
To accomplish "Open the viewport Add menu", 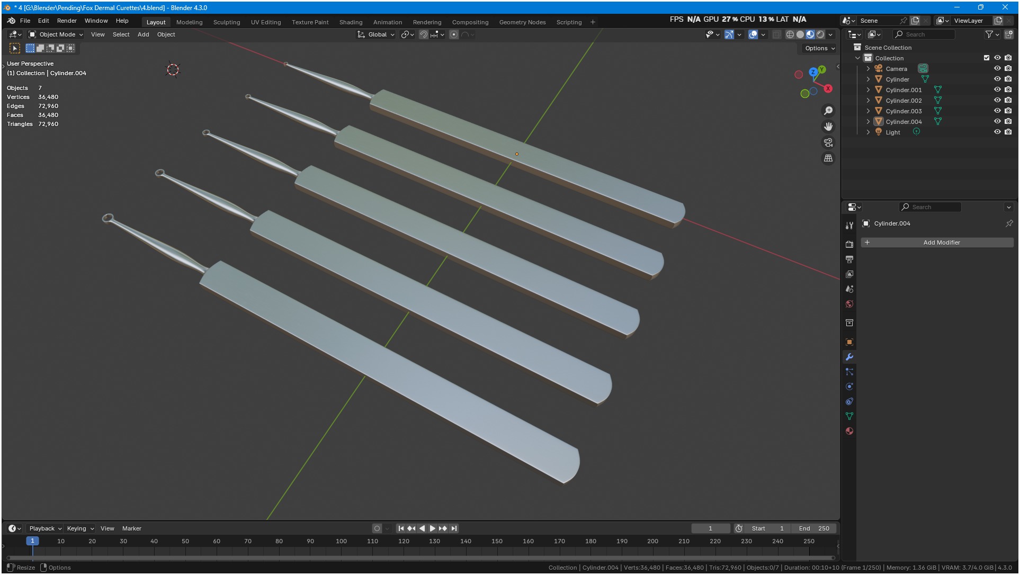I will click(143, 34).
